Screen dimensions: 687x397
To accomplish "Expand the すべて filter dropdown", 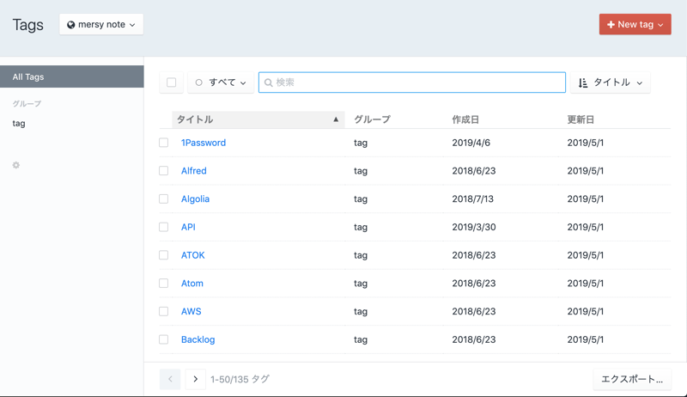I will 221,82.
